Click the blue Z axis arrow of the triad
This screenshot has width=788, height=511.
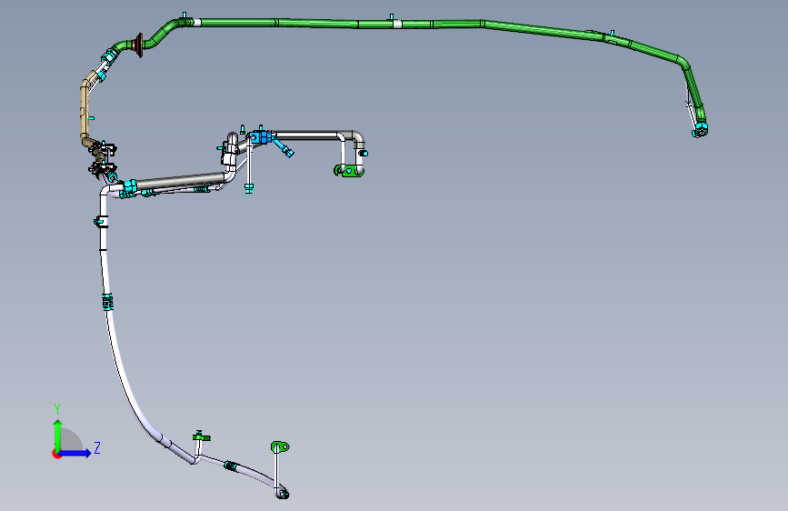76,453
